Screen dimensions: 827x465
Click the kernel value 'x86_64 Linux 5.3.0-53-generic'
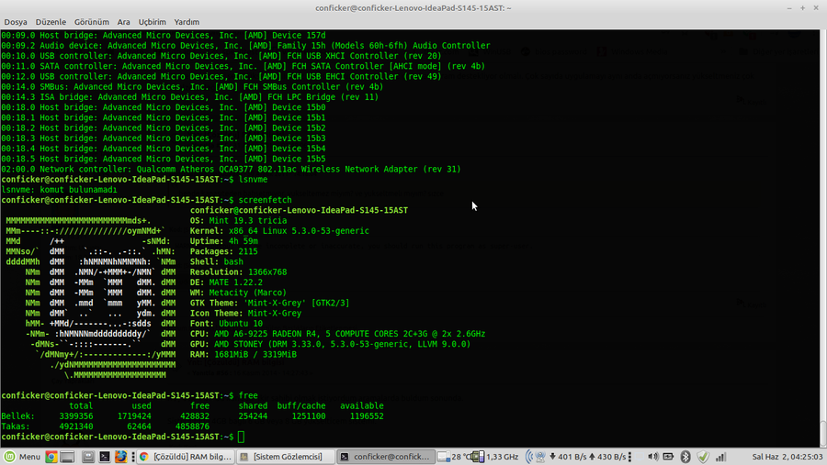tap(299, 230)
